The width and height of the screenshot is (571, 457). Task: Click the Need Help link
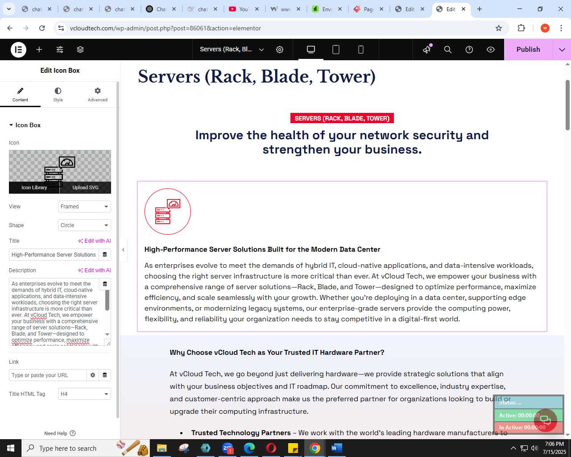tap(60, 433)
